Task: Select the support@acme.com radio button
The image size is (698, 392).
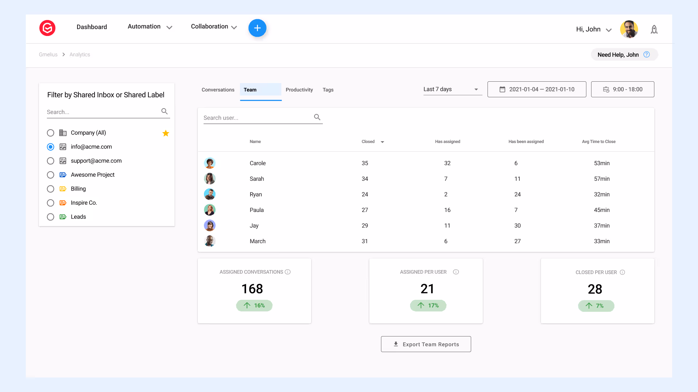Action: tap(51, 161)
